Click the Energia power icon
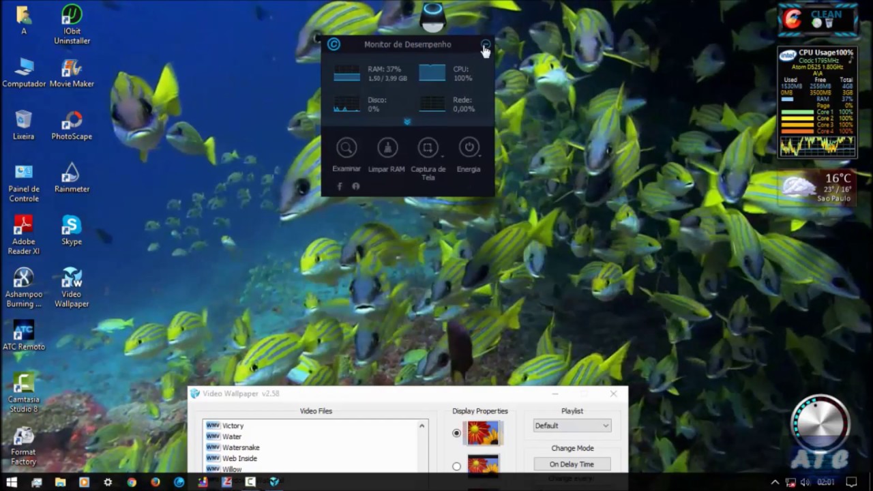873x491 pixels. [469, 147]
